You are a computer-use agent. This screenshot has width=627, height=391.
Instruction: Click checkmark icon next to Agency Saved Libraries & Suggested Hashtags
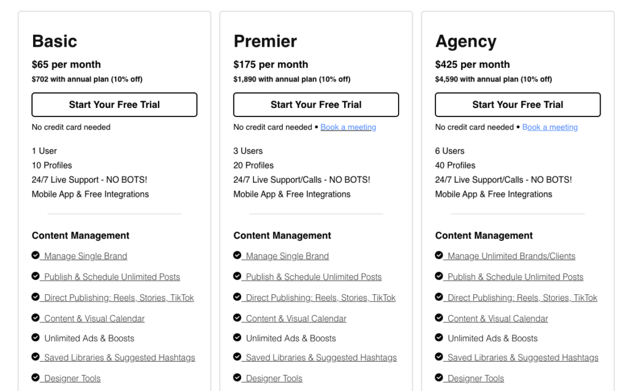[438, 356]
